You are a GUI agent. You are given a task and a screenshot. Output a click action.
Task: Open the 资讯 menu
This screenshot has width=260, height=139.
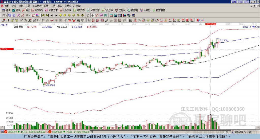point(21,6)
